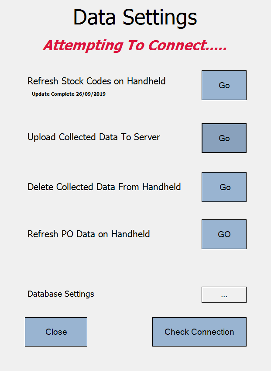The height and width of the screenshot is (371, 271).
Task: Open Database Settings via the ellipsis button
Action: [x=224, y=295]
